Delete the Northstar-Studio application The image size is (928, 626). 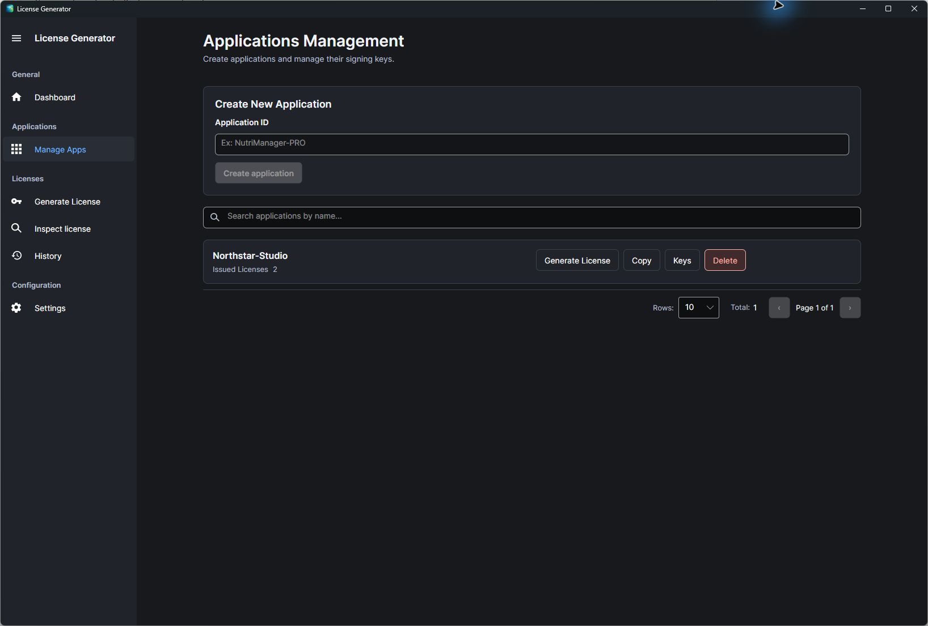pyautogui.click(x=725, y=261)
